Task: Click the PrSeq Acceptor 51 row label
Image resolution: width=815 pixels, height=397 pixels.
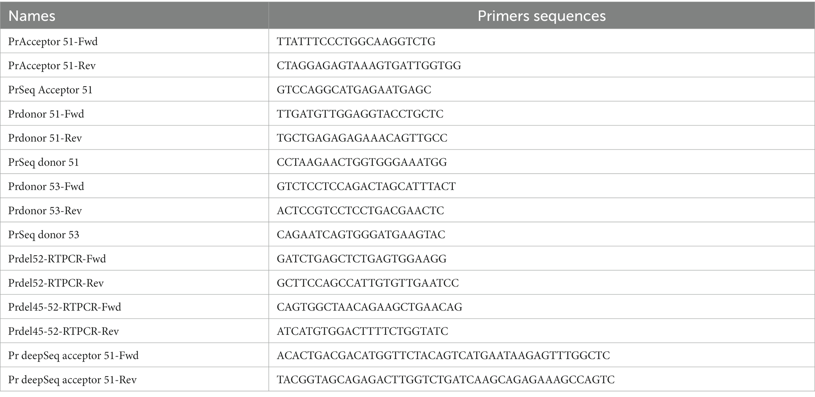Action: 50,90
